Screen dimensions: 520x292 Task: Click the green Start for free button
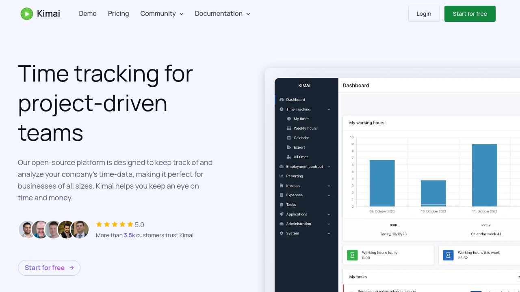470,14
